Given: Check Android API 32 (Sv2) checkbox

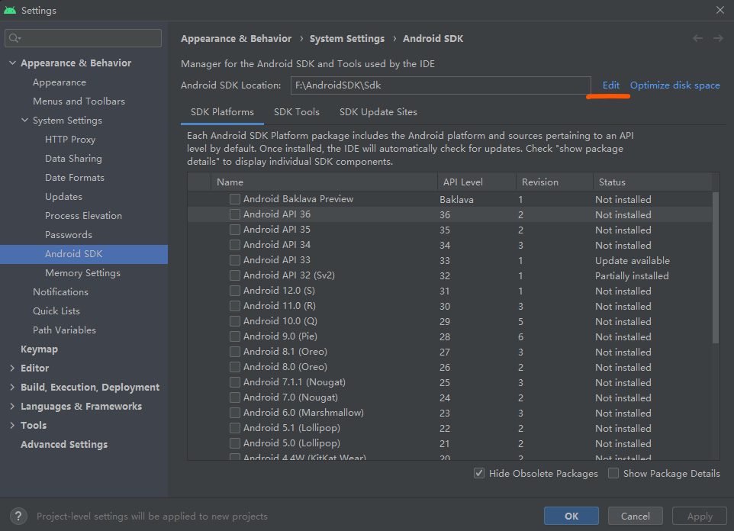Looking at the screenshot, I should [x=235, y=275].
